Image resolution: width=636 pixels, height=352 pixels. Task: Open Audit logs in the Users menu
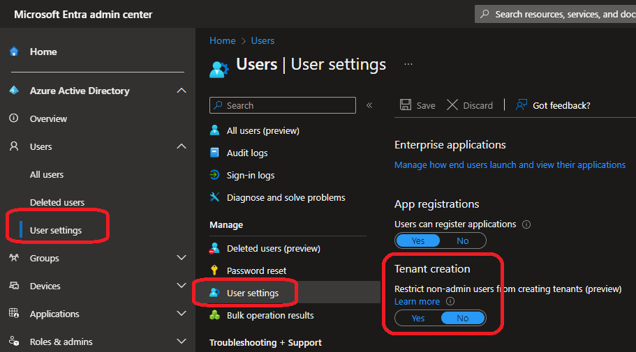coord(247,153)
